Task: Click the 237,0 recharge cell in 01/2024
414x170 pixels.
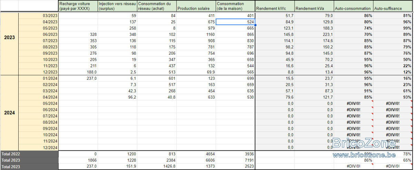Action: (78, 78)
